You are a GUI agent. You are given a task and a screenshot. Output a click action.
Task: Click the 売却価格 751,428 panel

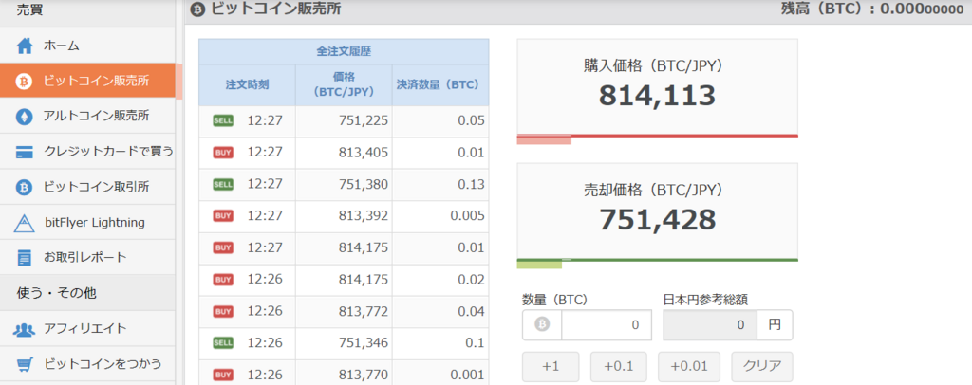(657, 211)
